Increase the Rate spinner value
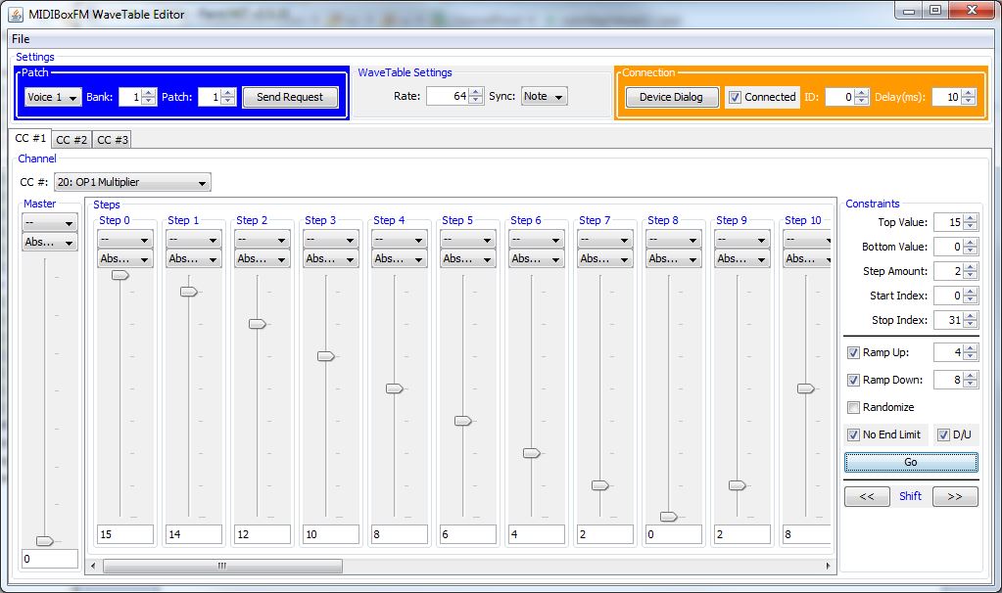 (476, 92)
